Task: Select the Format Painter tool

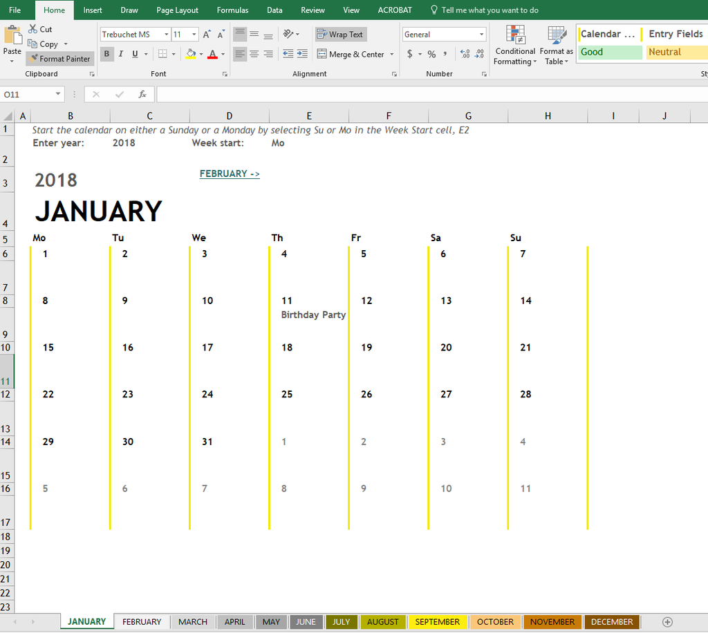Action: (59, 58)
